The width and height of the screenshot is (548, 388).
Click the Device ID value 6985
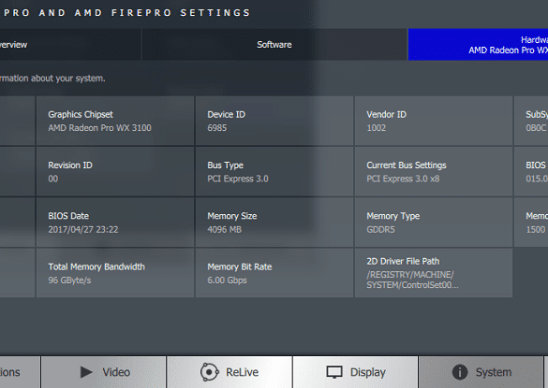tap(217, 128)
